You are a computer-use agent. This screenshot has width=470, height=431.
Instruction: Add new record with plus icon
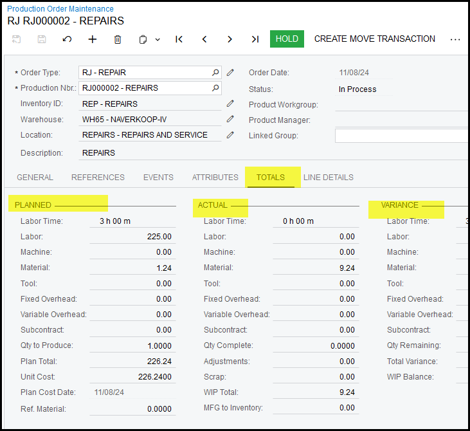click(93, 39)
